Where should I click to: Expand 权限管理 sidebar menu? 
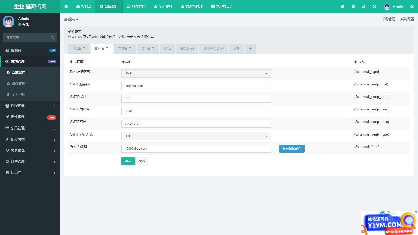point(30,106)
